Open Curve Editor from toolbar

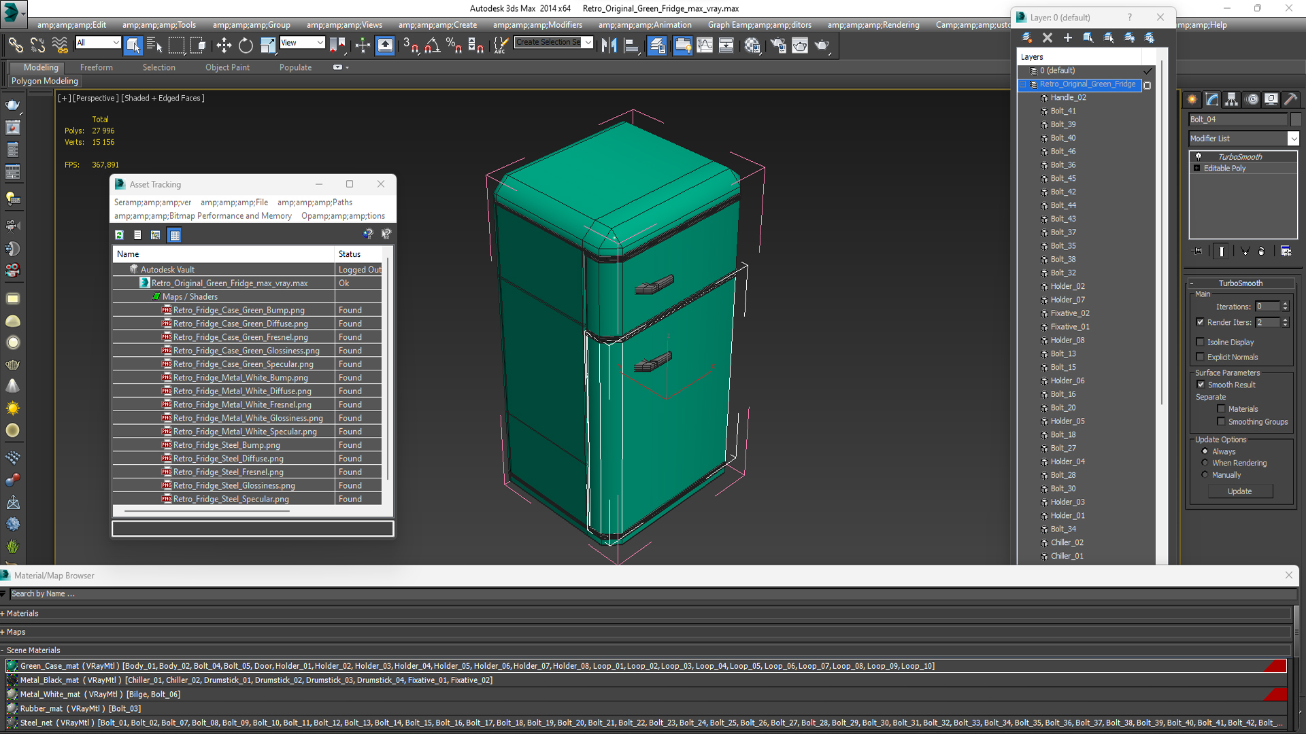point(705,46)
